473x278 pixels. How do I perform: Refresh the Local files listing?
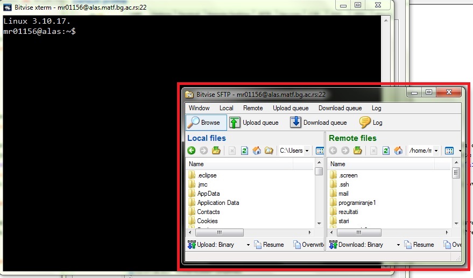244,151
